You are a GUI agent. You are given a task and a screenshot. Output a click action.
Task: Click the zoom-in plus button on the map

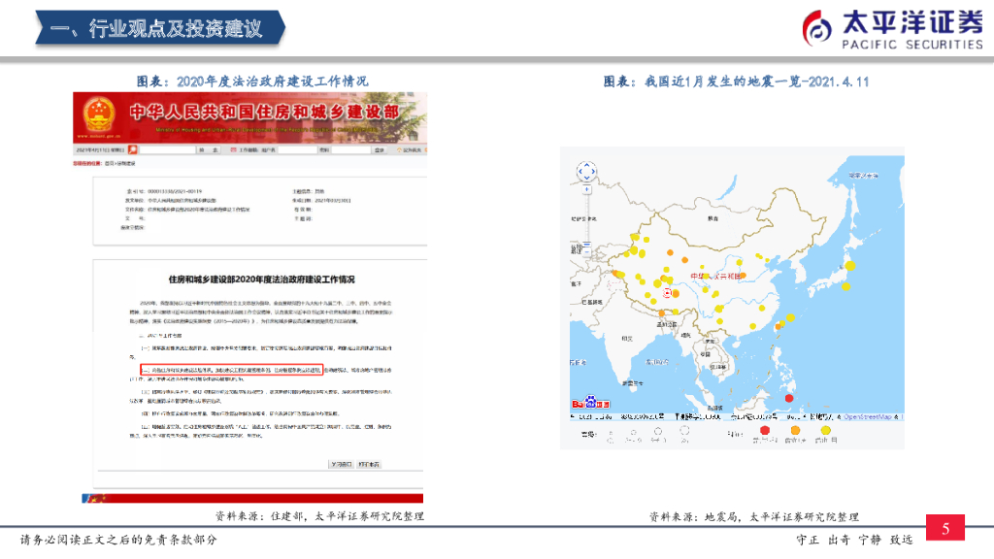pos(586,190)
